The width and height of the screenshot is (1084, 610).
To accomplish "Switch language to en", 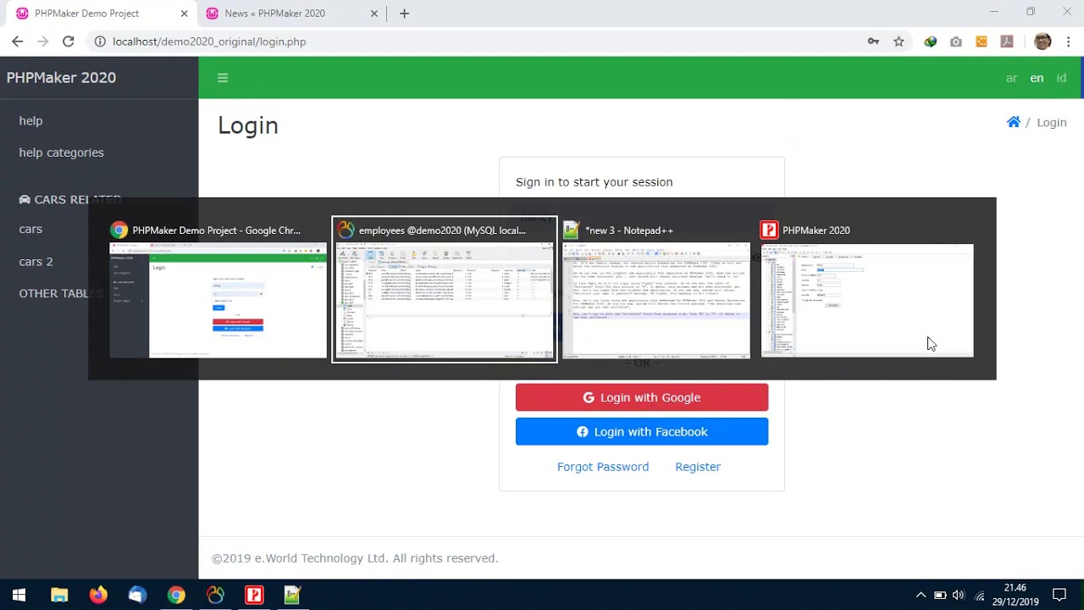I will coord(1037,78).
